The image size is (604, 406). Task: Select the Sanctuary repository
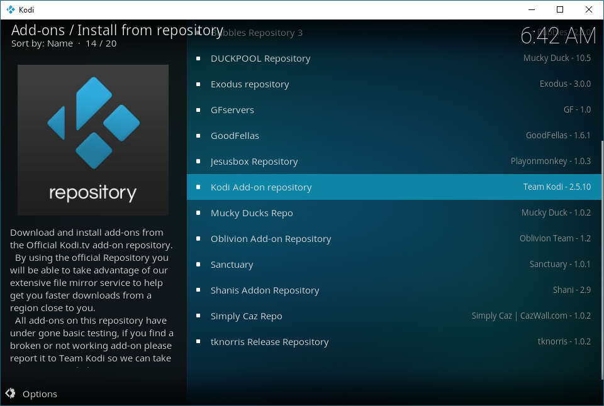point(395,265)
